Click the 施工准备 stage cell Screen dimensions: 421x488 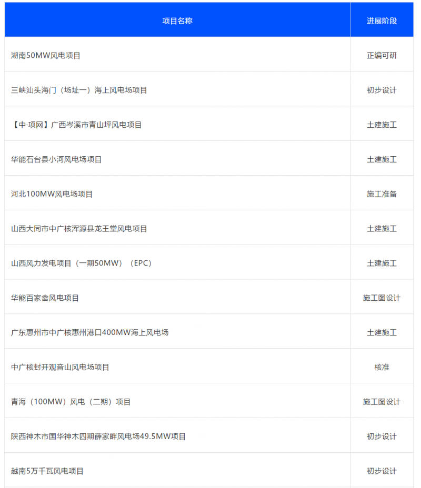tap(382, 194)
